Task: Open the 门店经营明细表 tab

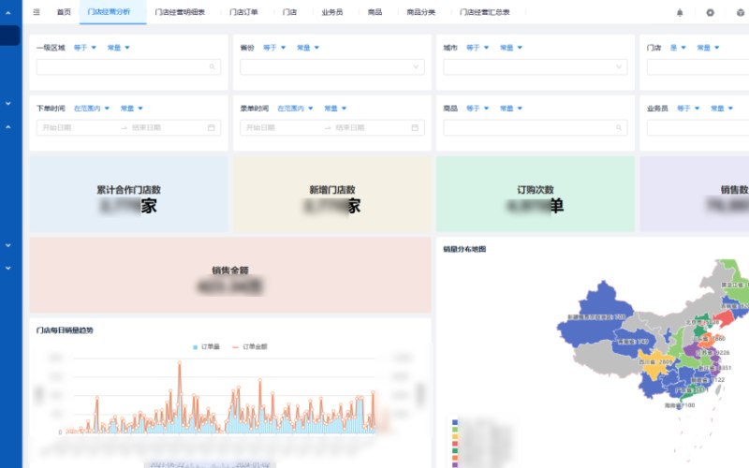Action: coord(180,12)
